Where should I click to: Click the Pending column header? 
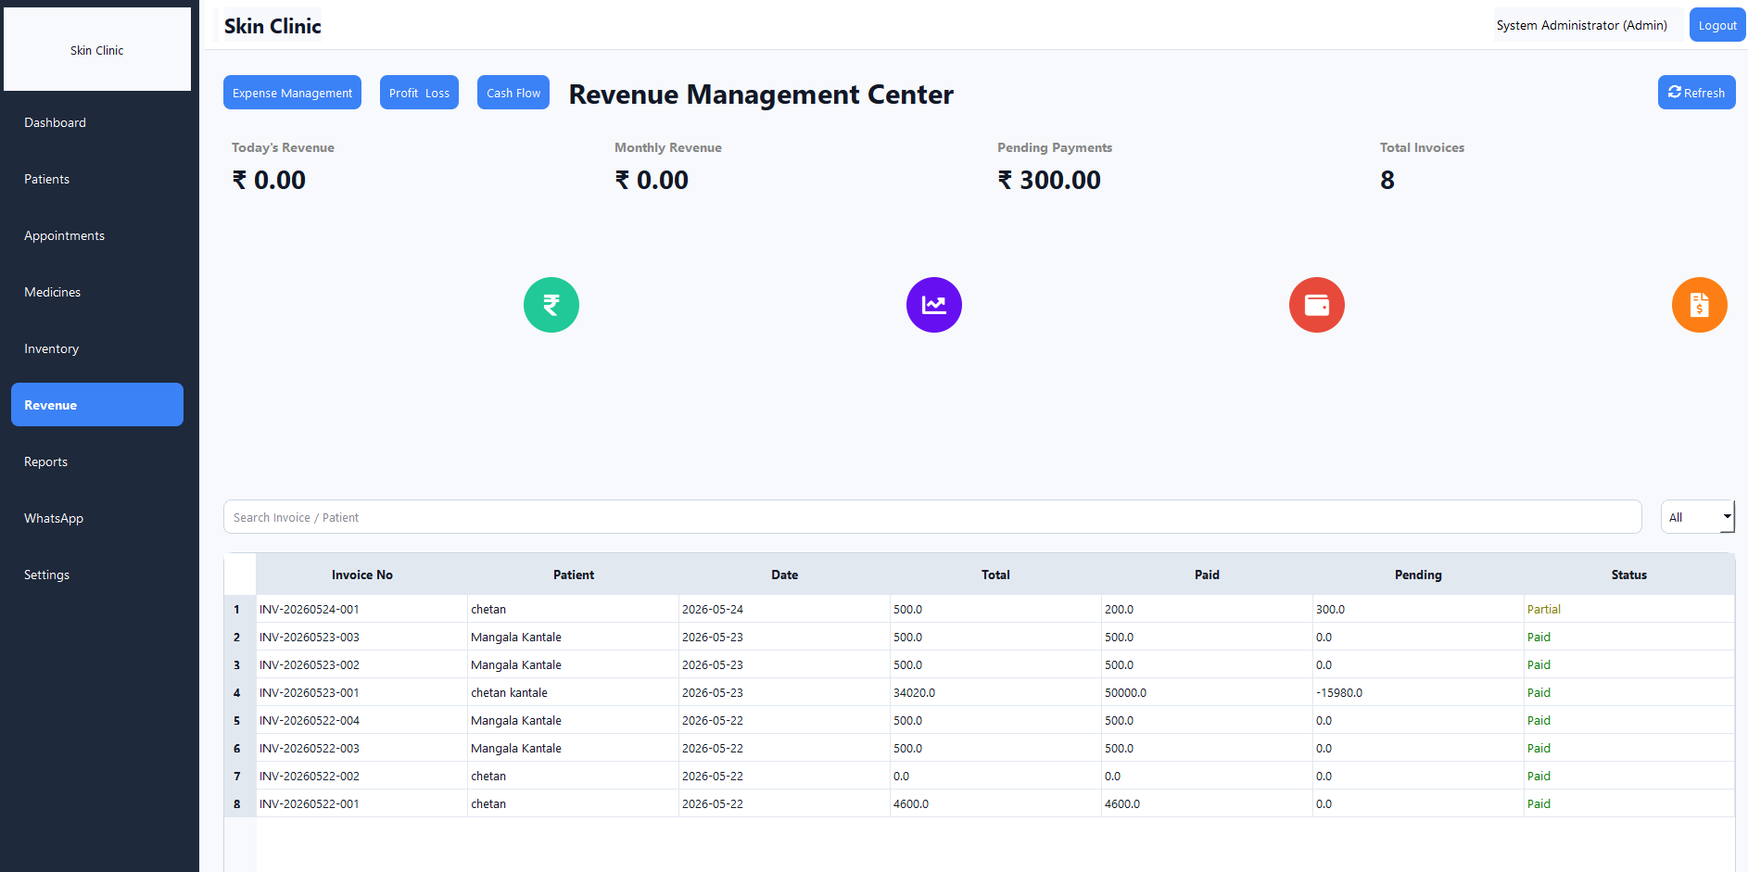1419,575
